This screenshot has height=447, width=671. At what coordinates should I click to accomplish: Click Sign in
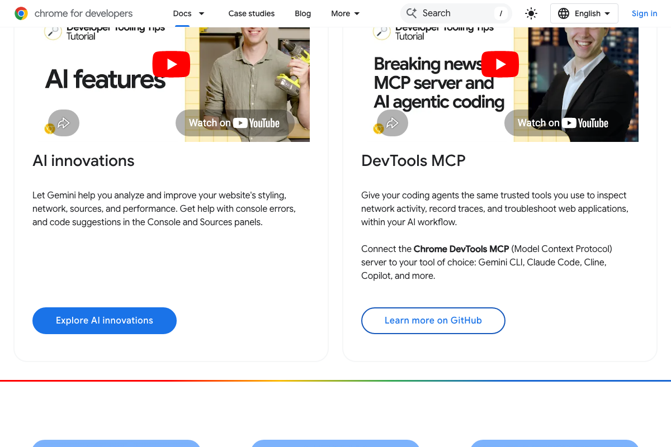(645, 13)
